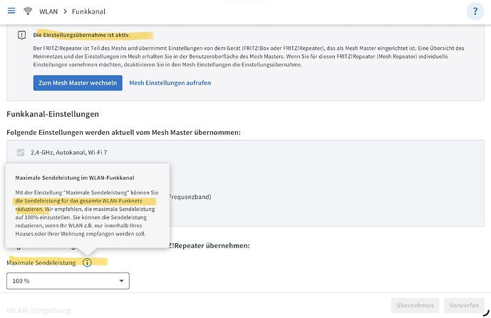Select the Funkkanal breadcrumb item
This screenshot has width=491, height=318.
point(88,11)
